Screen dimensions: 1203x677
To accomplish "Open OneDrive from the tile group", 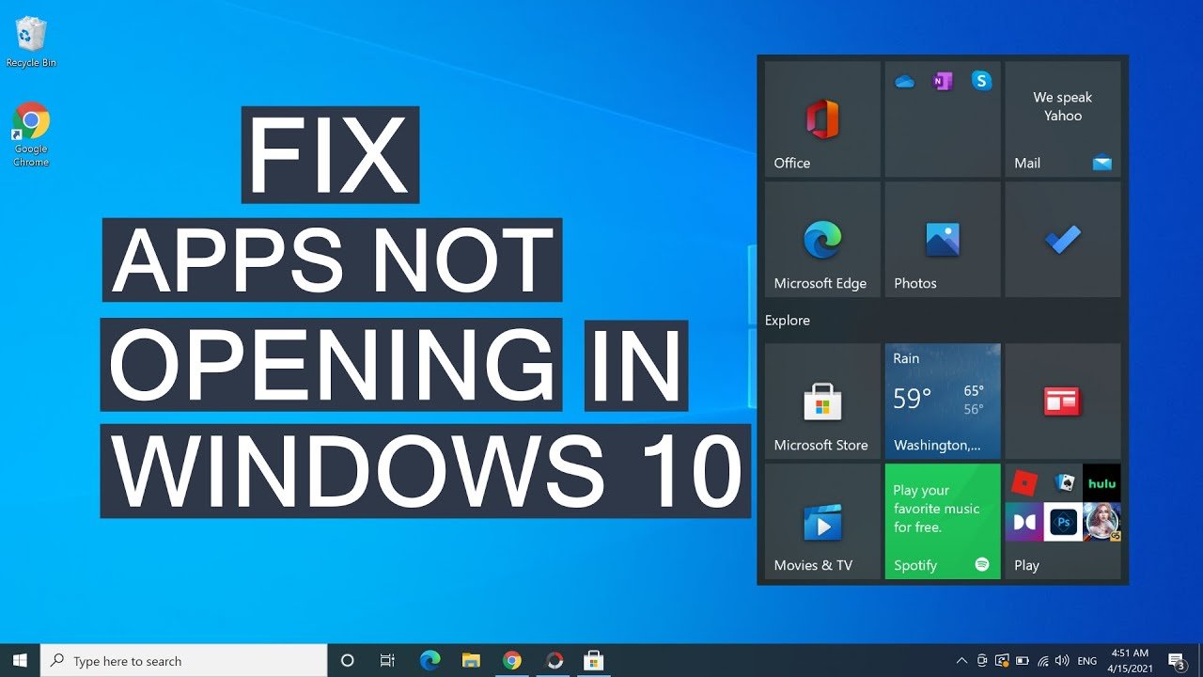I will [x=904, y=81].
